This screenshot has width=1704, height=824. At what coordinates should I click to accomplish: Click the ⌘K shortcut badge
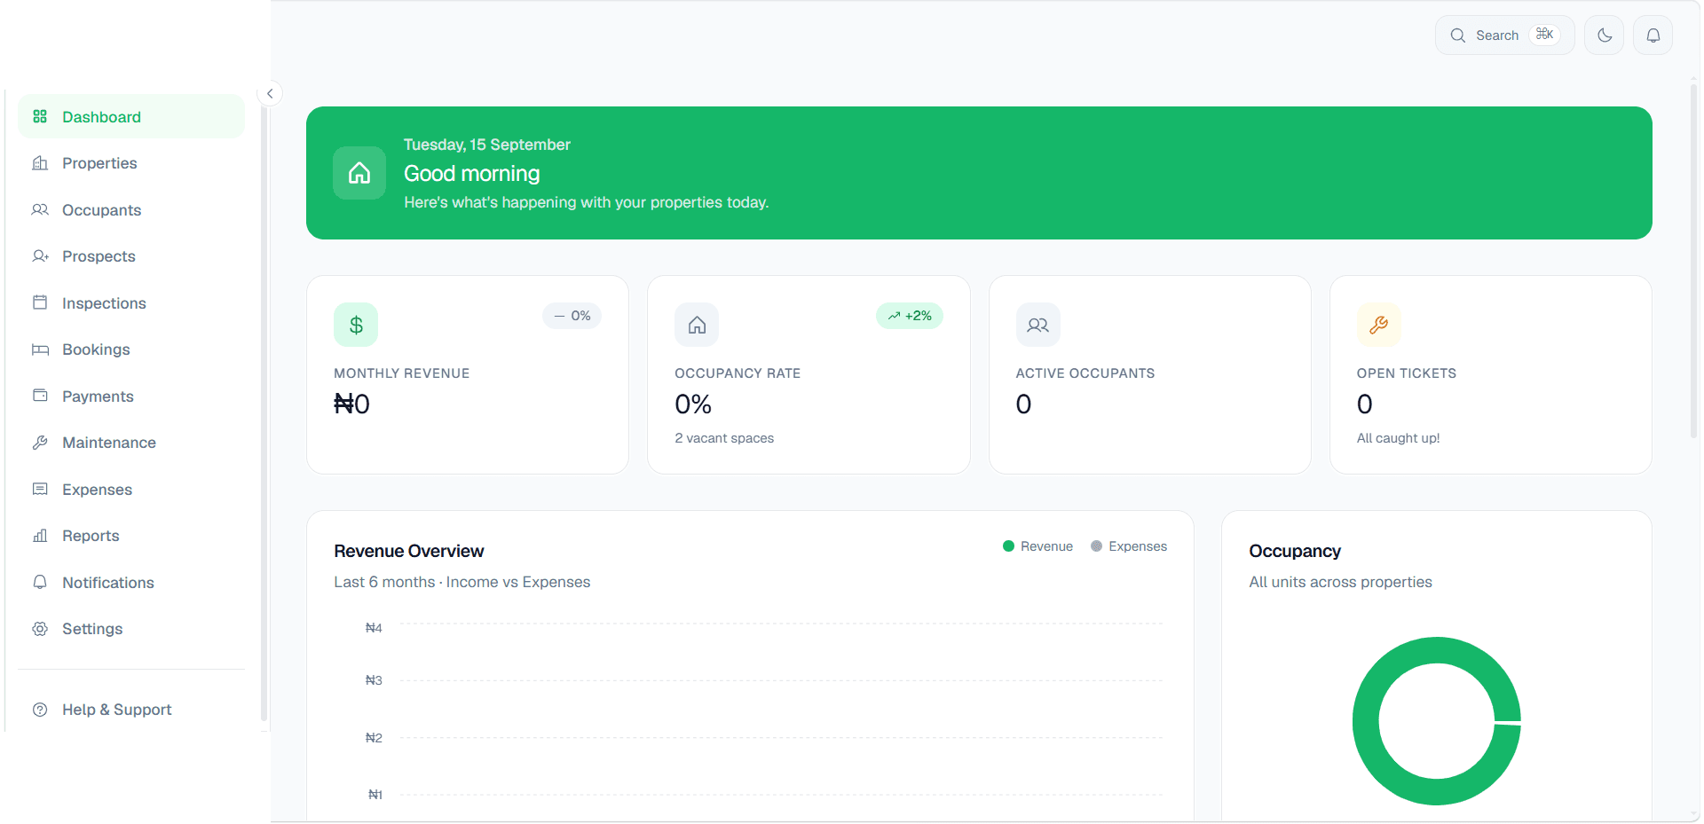coord(1545,35)
